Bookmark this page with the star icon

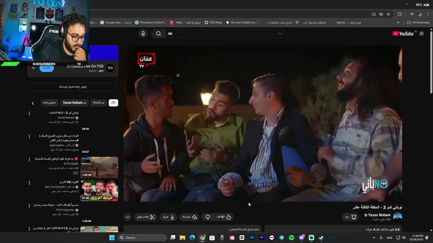pyautogui.click(x=388, y=14)
